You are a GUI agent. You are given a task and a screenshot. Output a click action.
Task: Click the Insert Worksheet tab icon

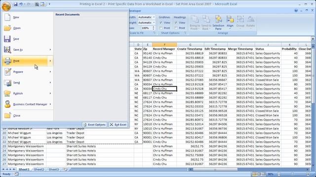65,170
